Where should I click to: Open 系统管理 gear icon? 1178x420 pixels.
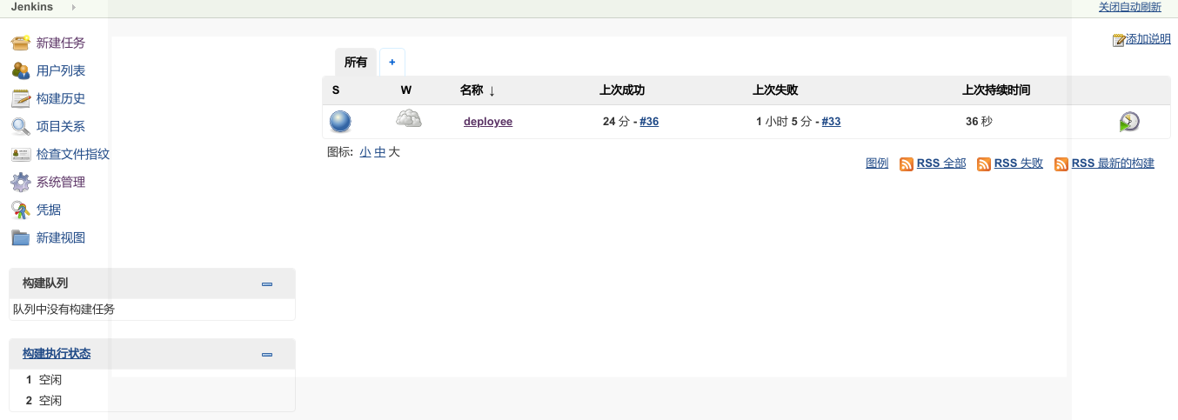coord(21,182)
